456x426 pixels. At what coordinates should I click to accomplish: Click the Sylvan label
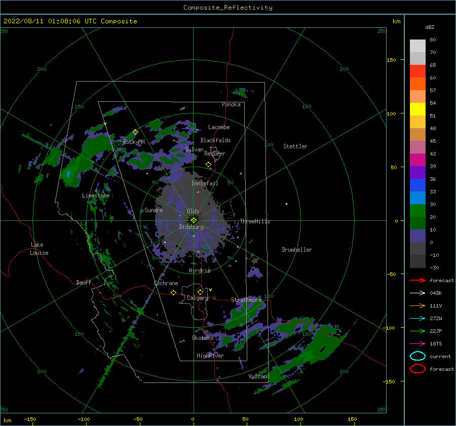(194, 149)
